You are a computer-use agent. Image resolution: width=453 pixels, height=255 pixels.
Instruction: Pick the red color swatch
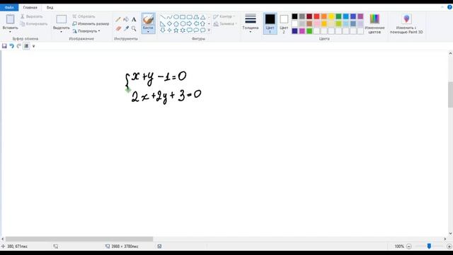tap(316, 16)
